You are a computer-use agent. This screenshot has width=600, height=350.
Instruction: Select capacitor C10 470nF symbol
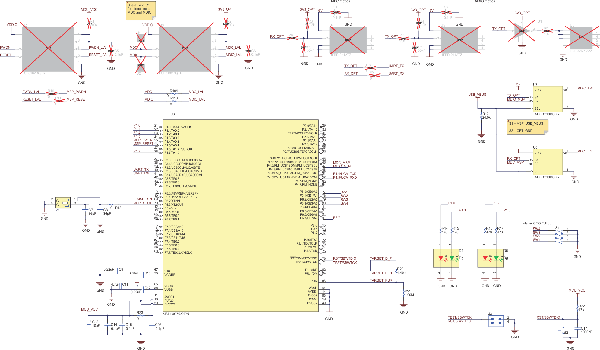(x=142, y=275)
